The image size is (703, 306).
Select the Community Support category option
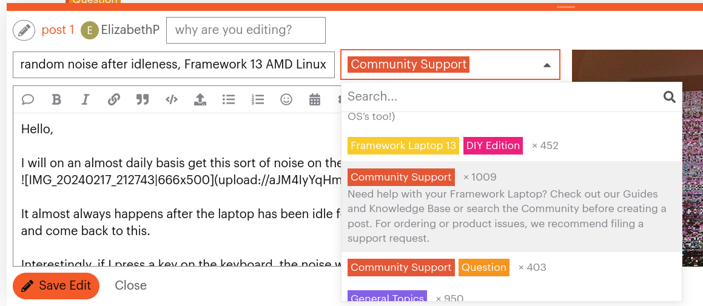tap(511, 207)
